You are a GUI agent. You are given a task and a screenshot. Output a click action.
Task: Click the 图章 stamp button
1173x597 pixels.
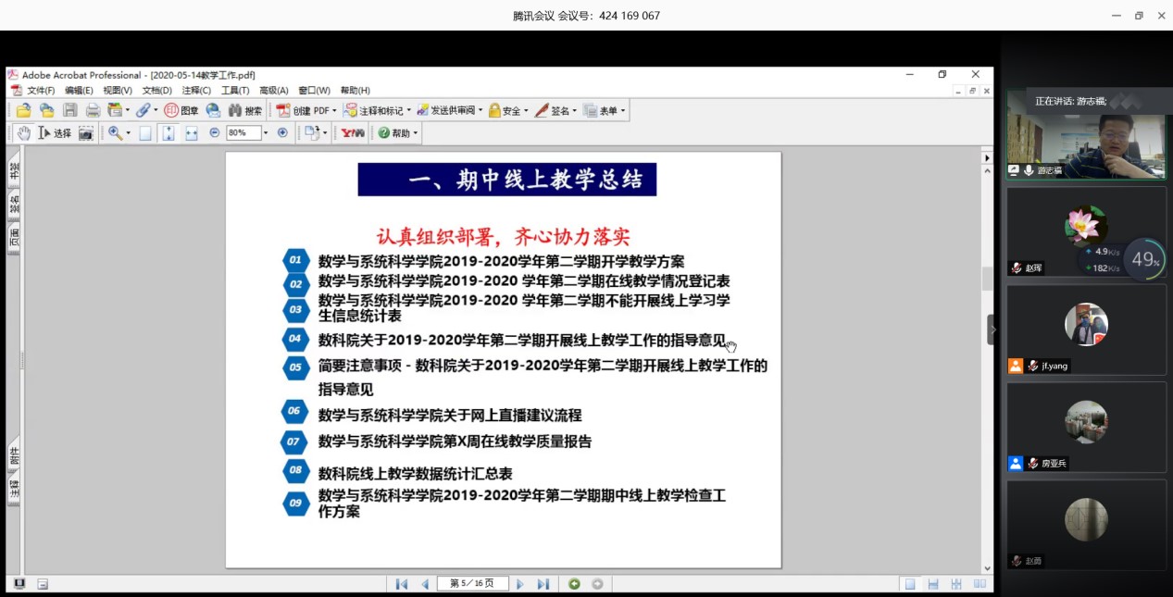[181, 110]
